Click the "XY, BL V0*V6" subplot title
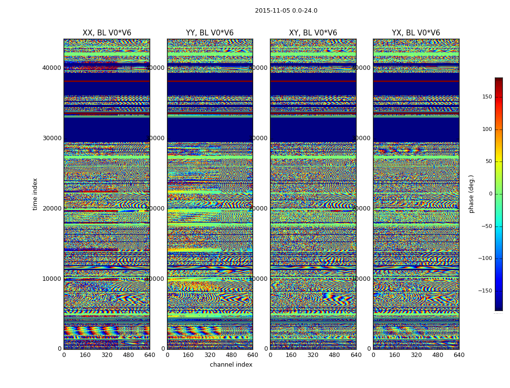 (x=313, y=33)
